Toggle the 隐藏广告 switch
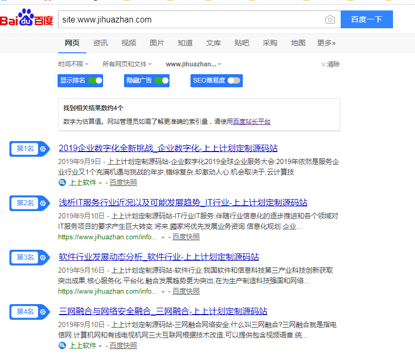The image size is (415, 360). coord(162,80)
